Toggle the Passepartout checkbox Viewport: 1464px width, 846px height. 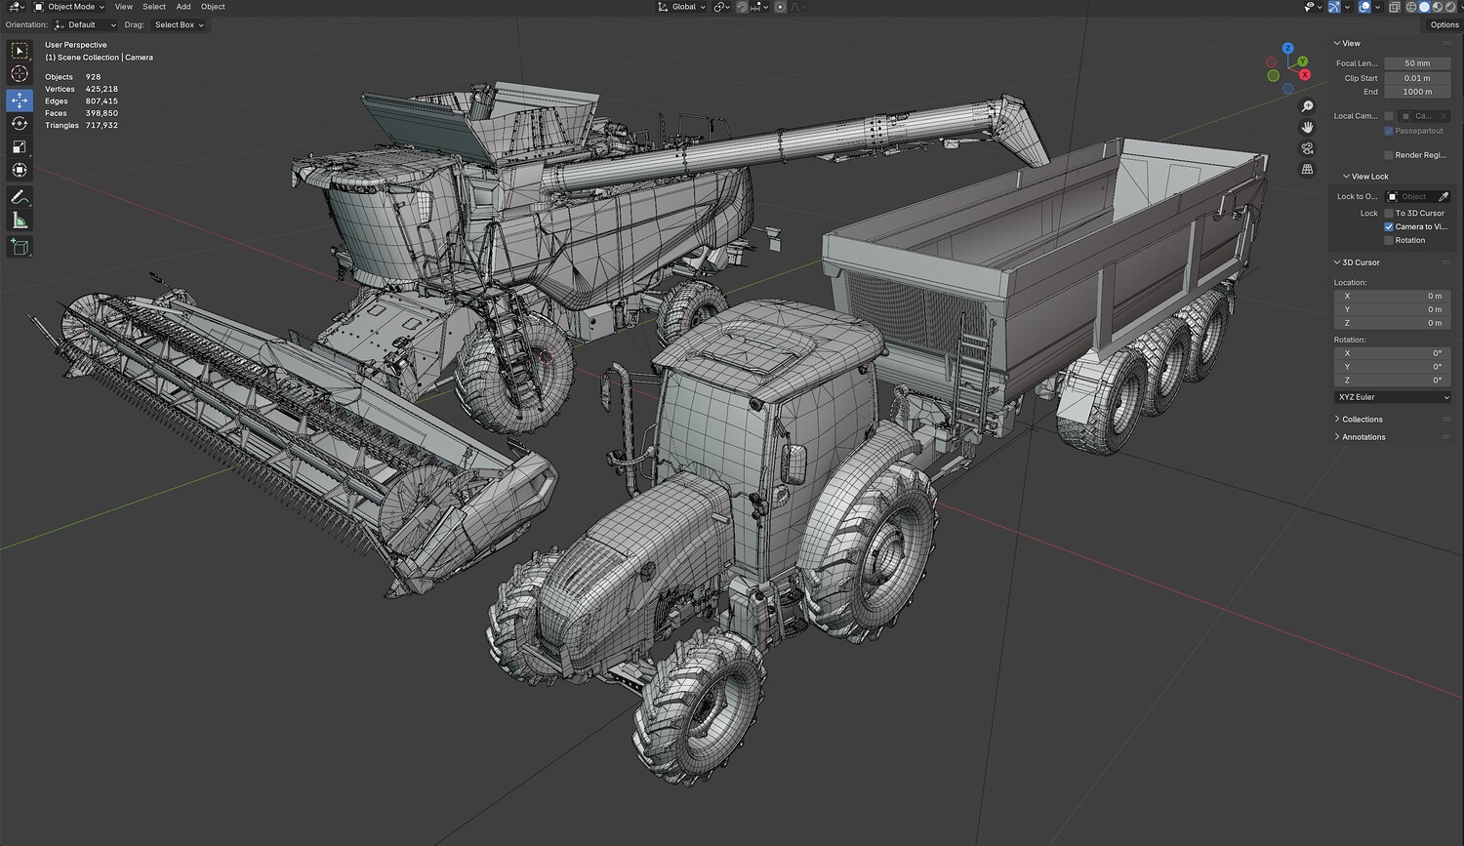[1389, 131]
